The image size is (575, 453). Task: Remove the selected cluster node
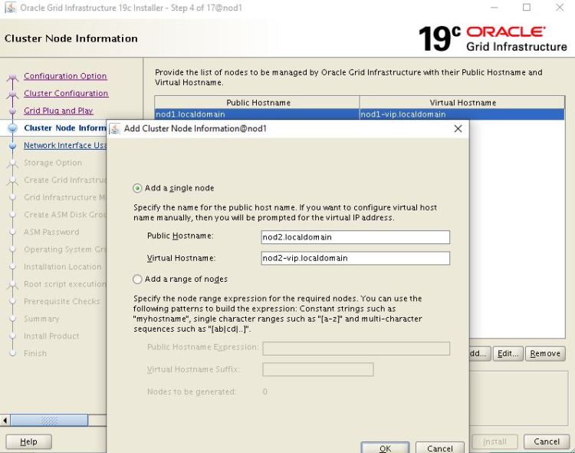[x=544, y=354]
